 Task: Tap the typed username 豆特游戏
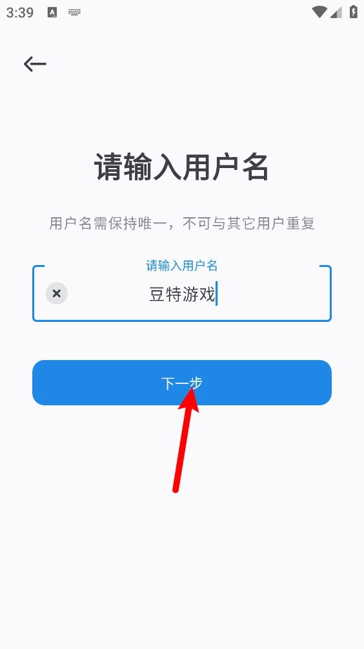[182, 295]
